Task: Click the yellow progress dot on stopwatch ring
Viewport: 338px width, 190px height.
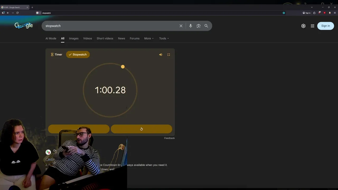Action: (x=123, y=67)
